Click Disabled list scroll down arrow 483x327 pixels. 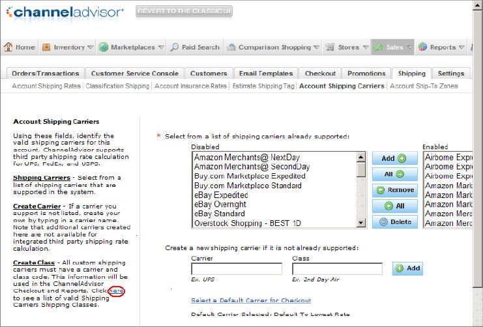pyautogui.click(x=360, y=223)
